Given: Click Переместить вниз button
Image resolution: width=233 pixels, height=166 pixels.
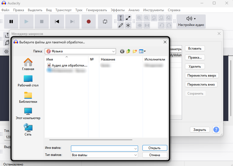Looking at the screenshot, I should (201, 85).
